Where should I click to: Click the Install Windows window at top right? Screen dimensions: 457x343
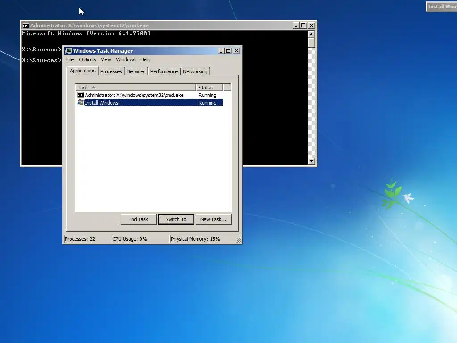pyautogui.click(x=441, y=6)
